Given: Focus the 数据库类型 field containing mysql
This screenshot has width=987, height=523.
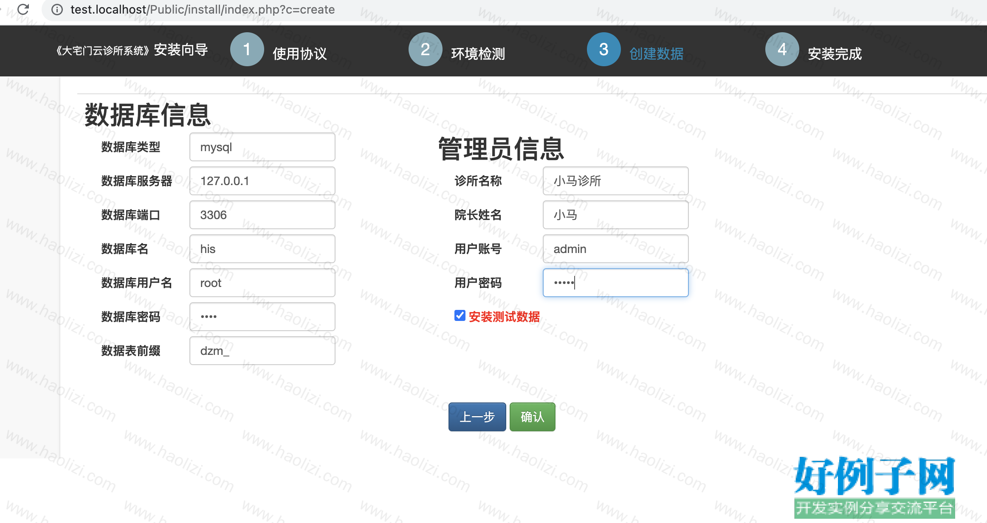Looking at the screenshot, I should click(x=262, y=147).
